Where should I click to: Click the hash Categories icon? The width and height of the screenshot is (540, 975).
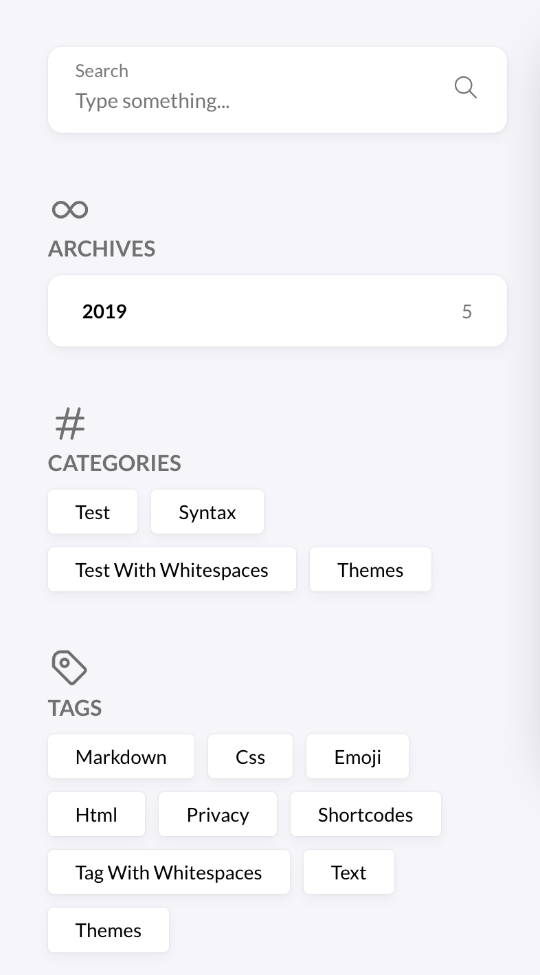70,424
